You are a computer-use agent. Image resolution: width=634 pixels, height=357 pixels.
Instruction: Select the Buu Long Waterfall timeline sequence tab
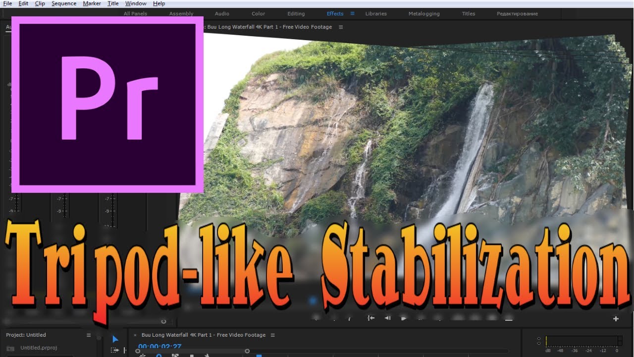(204, 335)
